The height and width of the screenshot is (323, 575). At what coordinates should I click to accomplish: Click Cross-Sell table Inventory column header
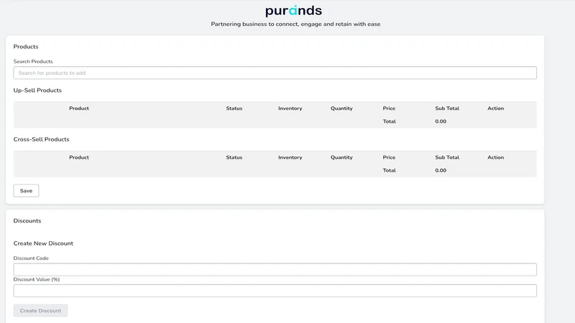click(x=290, y=157)
